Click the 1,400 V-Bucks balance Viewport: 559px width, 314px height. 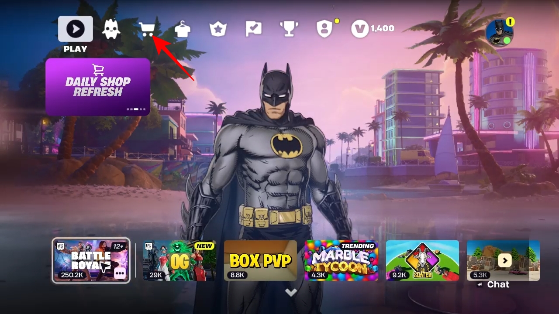click(383, 28)
